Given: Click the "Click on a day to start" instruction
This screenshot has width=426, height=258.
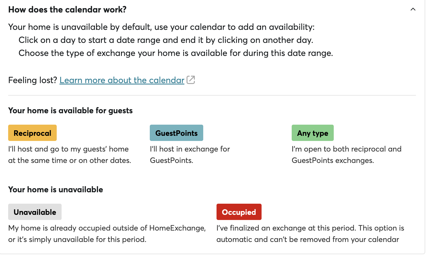Looking at the screenshot, I should (166, 40).
